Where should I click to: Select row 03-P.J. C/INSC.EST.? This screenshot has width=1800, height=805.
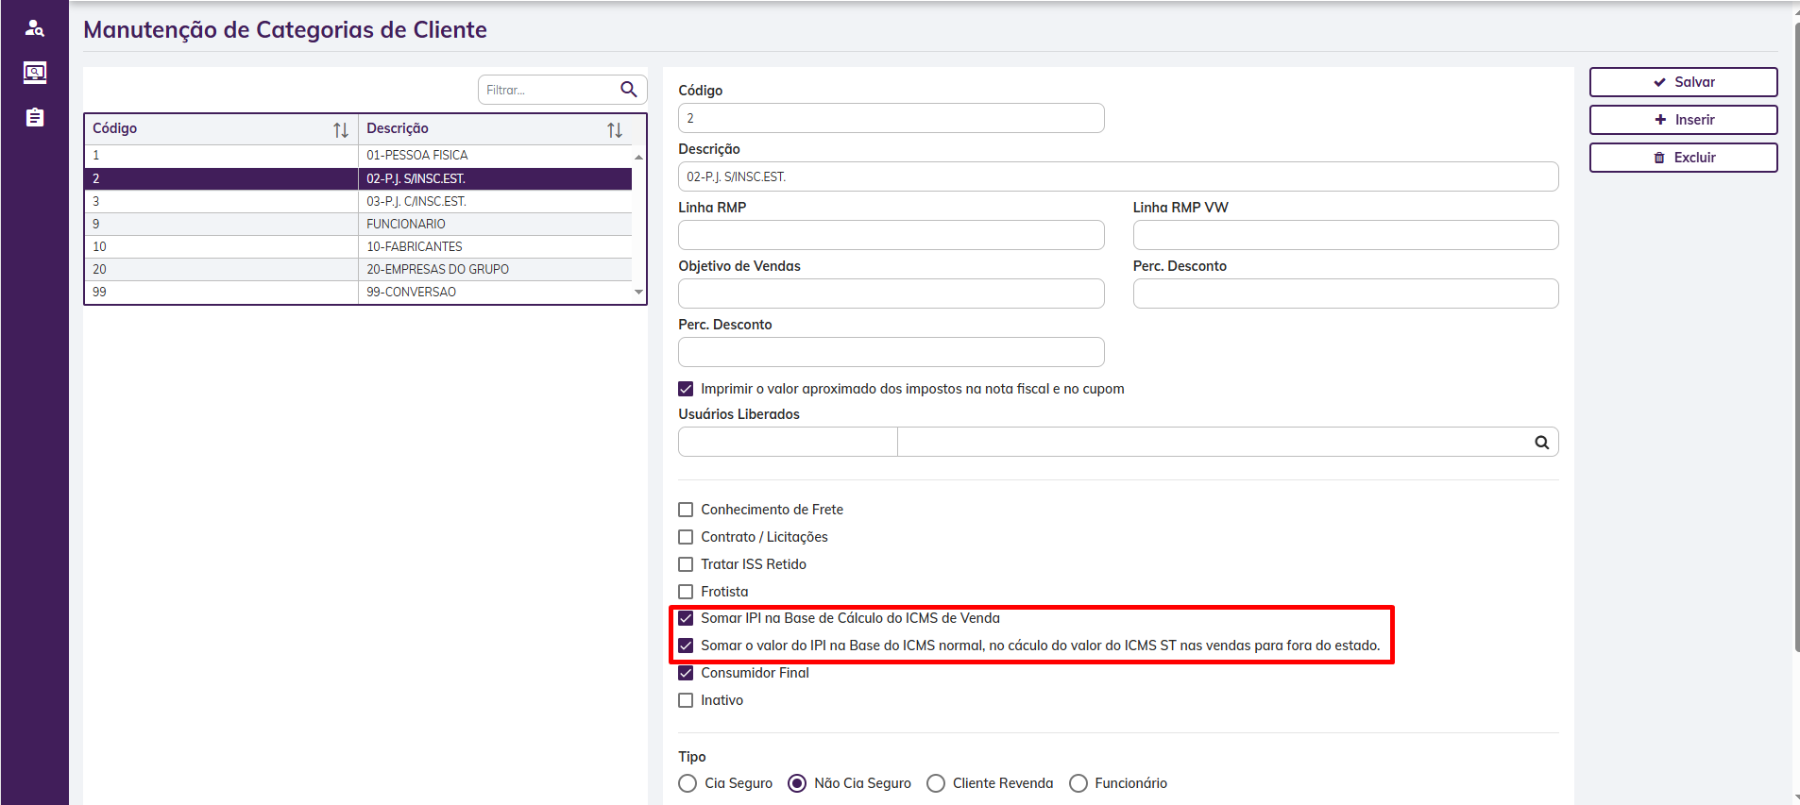[359, 201]
